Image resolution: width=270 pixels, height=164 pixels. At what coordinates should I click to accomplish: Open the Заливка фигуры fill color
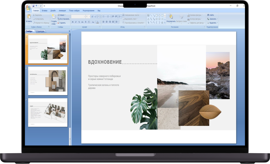click(195, 15)
